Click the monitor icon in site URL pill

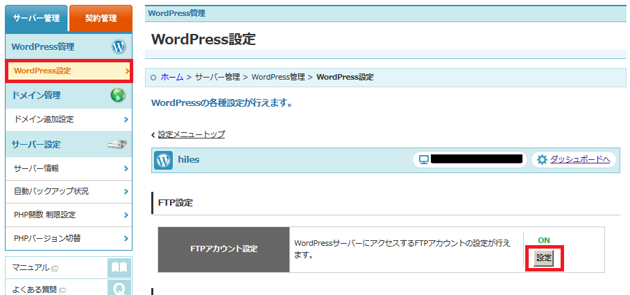pos(424,160)
